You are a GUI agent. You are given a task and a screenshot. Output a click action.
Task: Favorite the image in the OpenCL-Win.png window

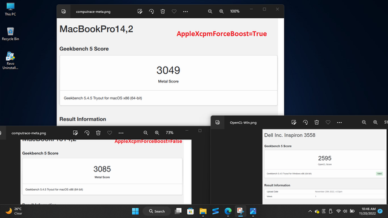[x=328, y=122]
